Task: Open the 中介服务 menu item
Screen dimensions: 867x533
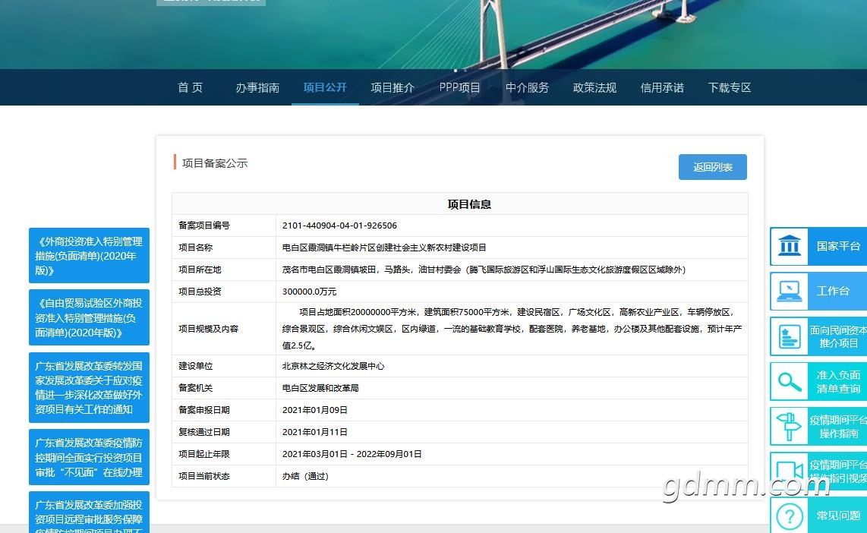Action: pos(527,87)
